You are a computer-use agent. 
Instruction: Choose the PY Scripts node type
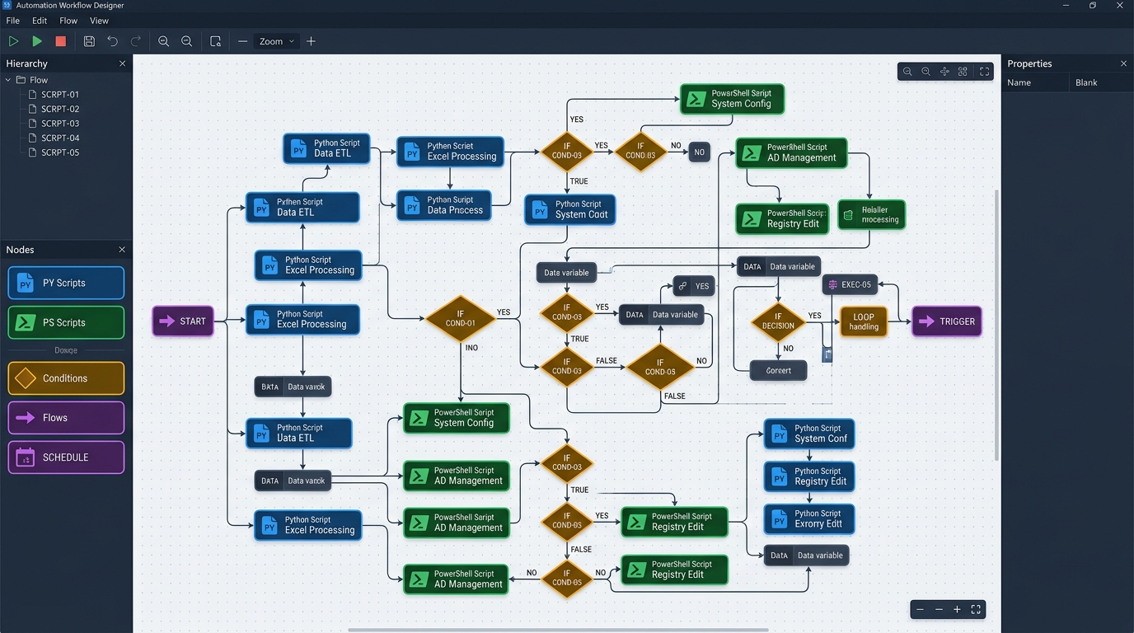click(x=66, y=283)
